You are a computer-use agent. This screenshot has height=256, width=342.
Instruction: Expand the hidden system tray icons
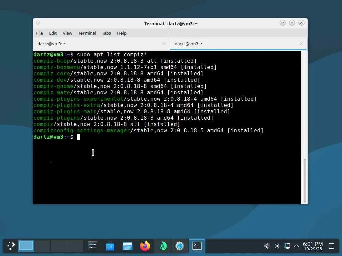[297, 246]
